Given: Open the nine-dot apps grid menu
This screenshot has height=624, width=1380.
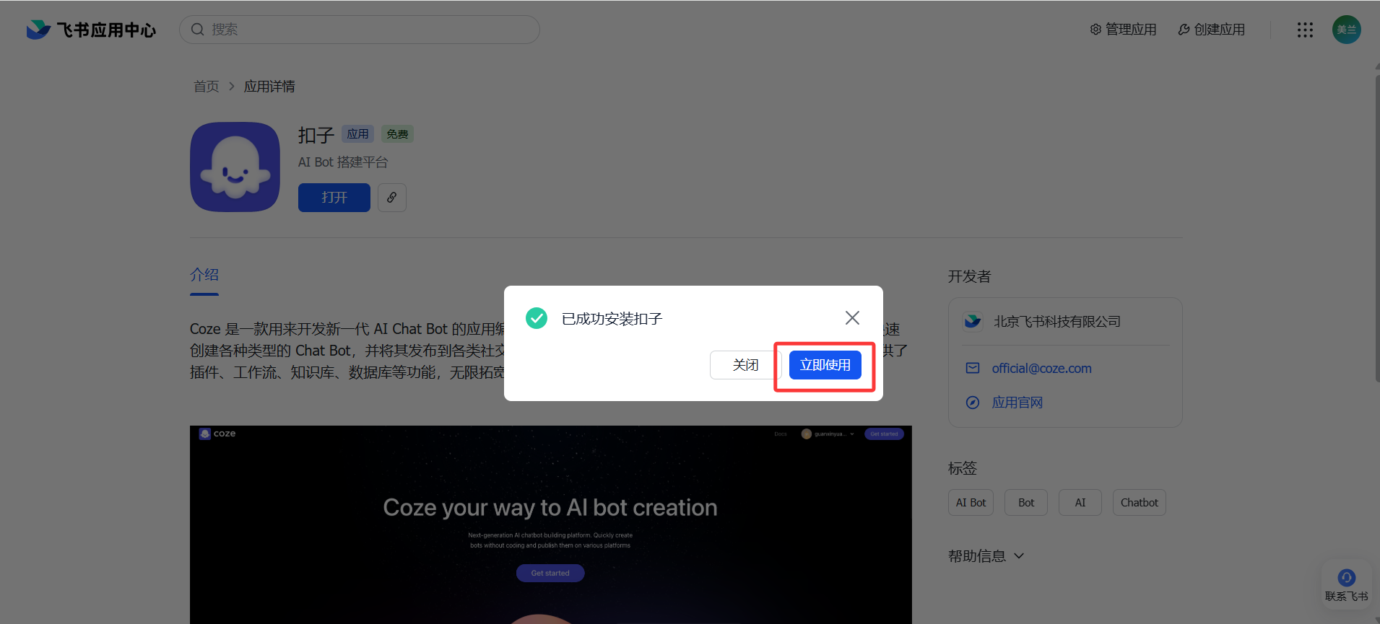Looking at the screenshot, I should [x=1305, y=30].
